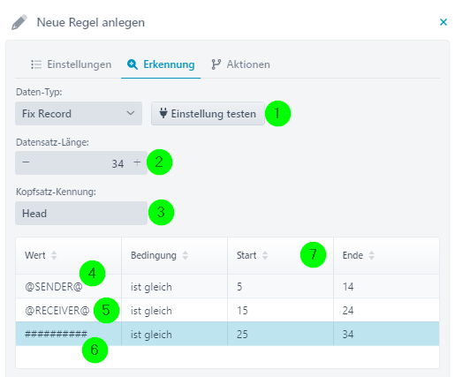This screenshot has height=377, width=455.
Task: Click the branch icon on the Aktionen tab
Action: pyautogui.click(x=216, y=64)
